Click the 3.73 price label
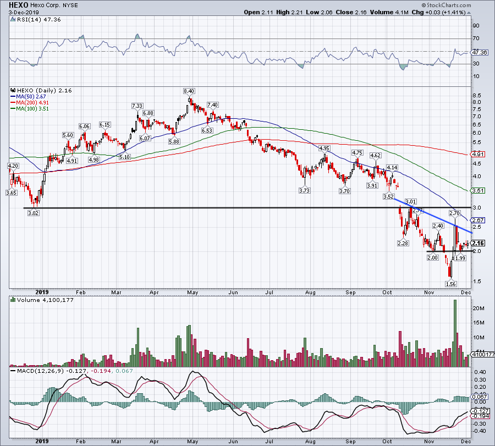 [x=304, y=191]
